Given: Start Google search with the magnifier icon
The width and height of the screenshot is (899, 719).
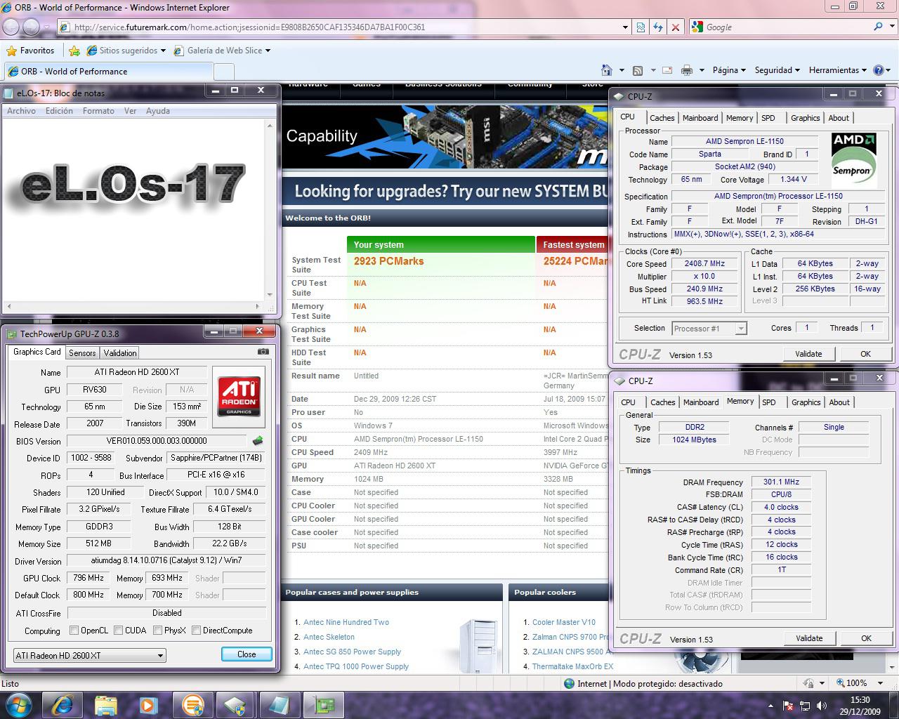Looking at the screenshot, I should coord(878,27).
